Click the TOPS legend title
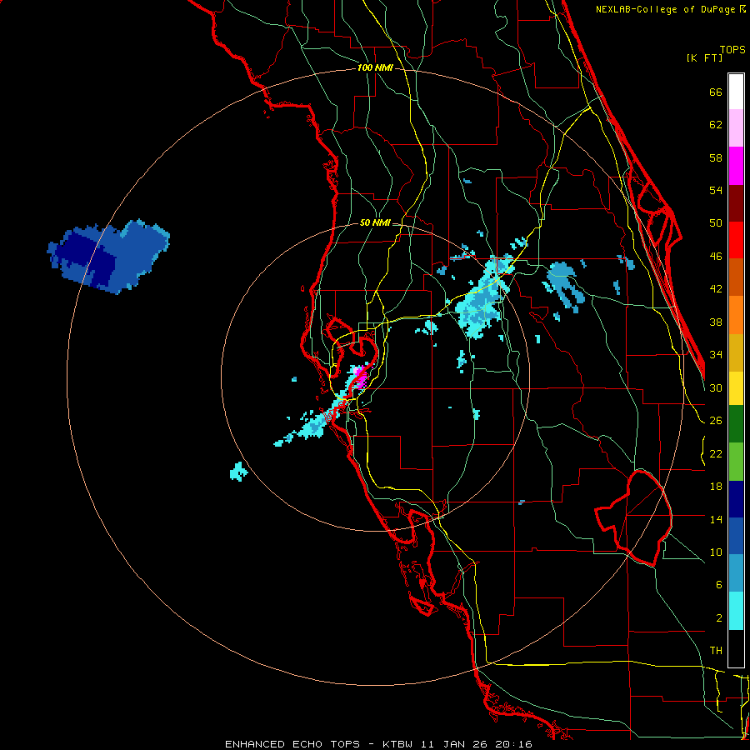Image resolution: width=750 pixels, height=750 pixels. tap(732, 50)
